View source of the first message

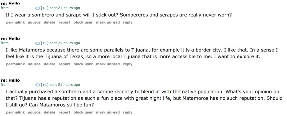pos(34,22)
